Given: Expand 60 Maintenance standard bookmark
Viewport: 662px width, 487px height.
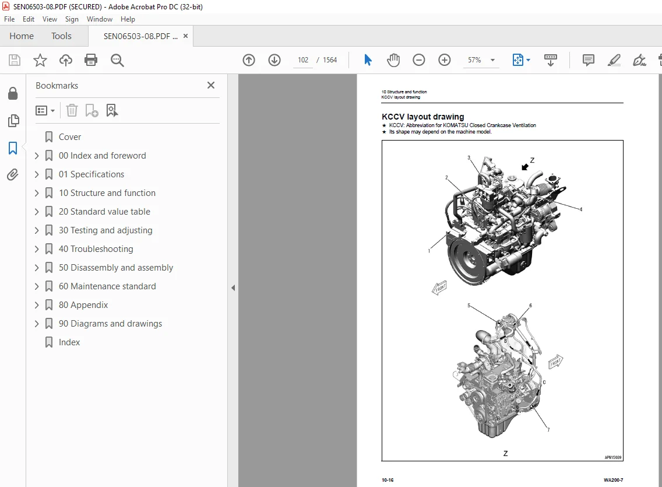Looking at the screenshot, I should click(37, 286).
